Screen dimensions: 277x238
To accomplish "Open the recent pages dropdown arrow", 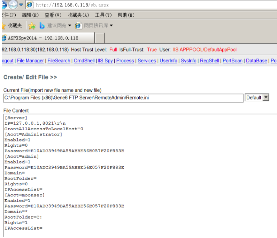I will pos(21,5).
